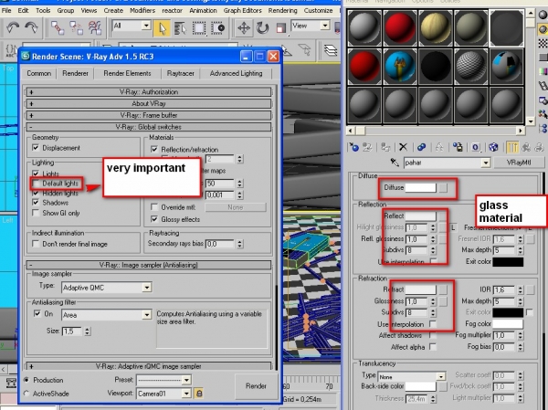
Task: Click the Override mtl None button
Action: click(x=236, y=207)
